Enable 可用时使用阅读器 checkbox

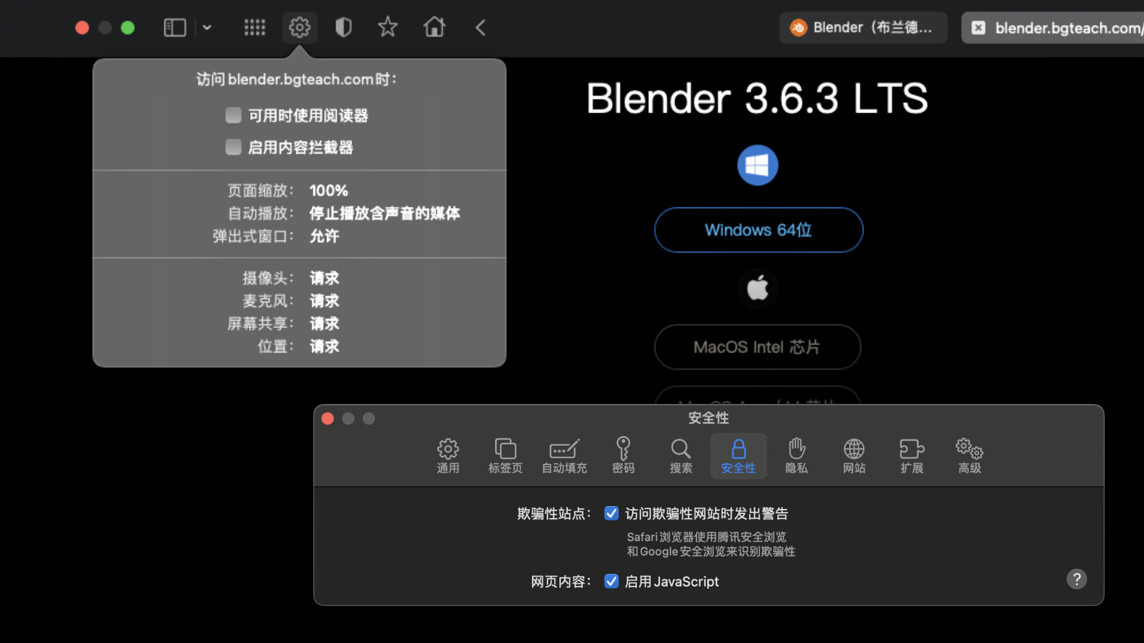234,115
